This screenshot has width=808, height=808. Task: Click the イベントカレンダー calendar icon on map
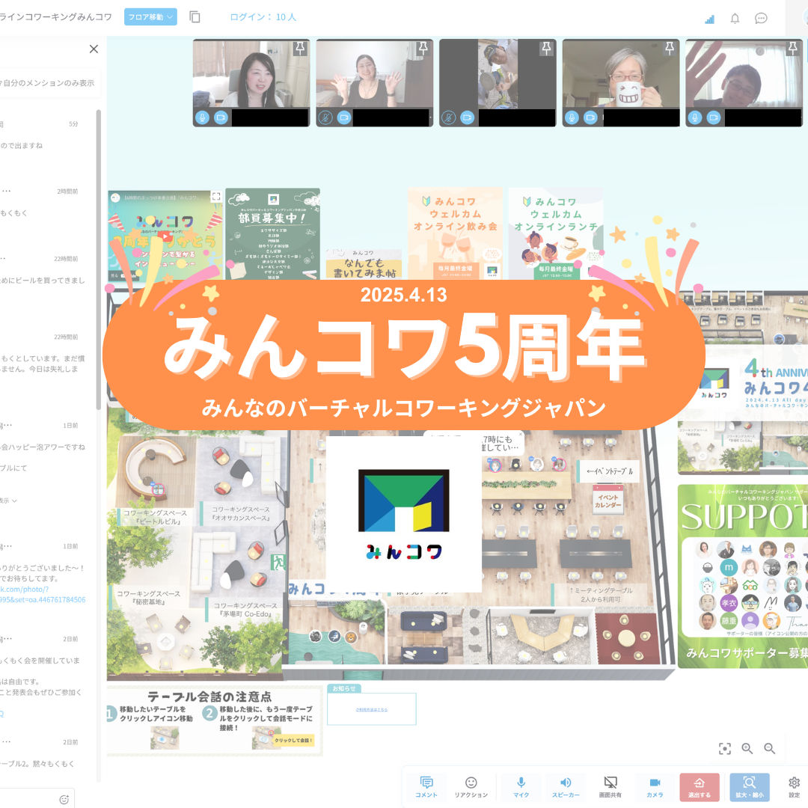click(608, 499)
